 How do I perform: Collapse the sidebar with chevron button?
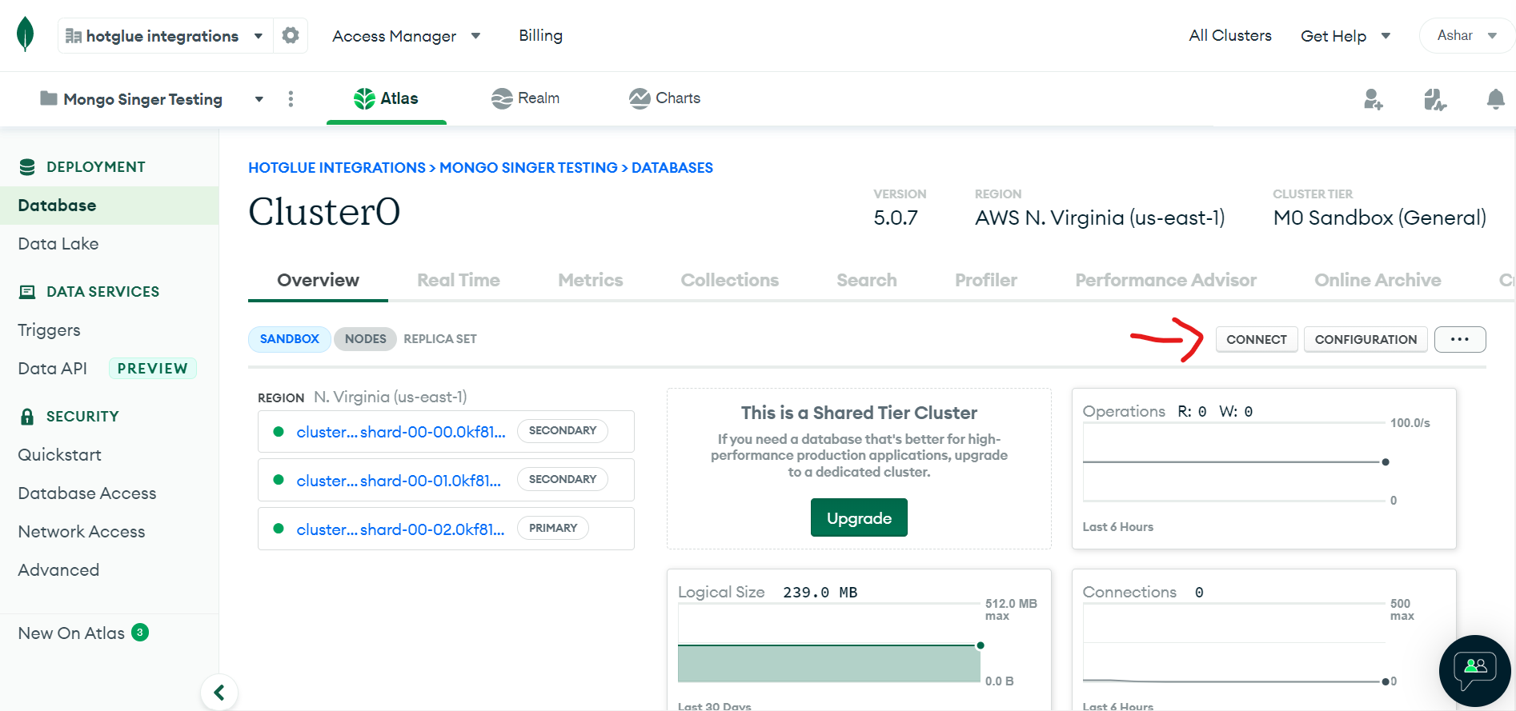coord(219,692)
